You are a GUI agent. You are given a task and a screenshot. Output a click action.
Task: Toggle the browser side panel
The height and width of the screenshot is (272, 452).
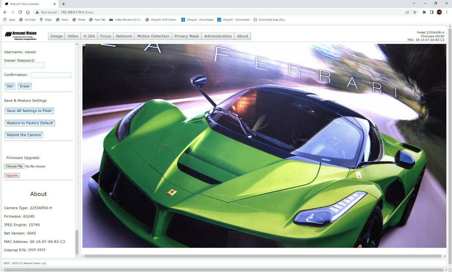tap(432, 12)
